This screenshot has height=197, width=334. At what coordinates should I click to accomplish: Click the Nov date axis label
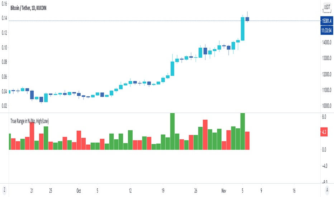point(224,191)
